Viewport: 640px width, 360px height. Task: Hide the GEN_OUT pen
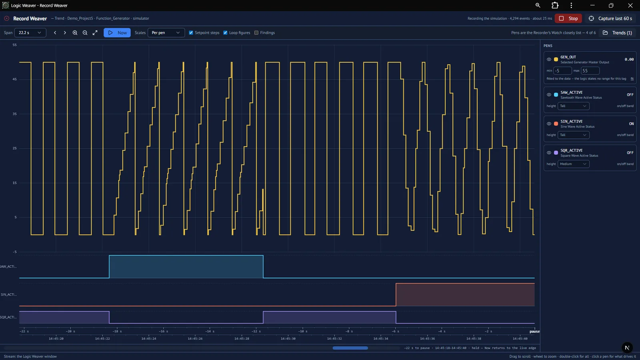[x=549, y=59]
